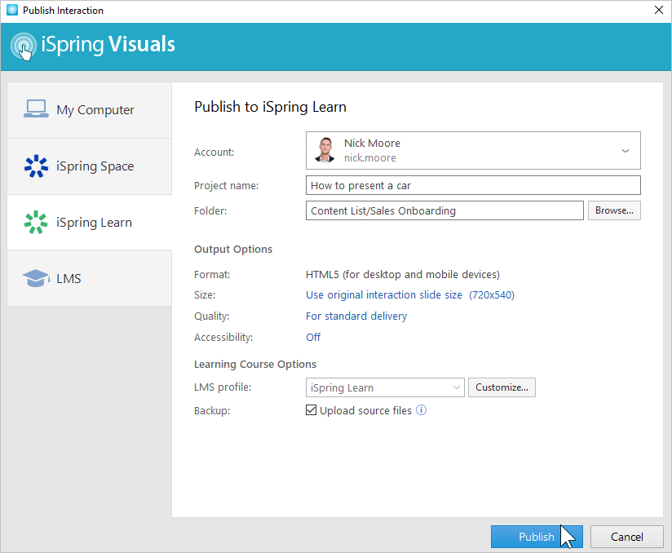This screenshot has width=672, height=553.
Task: Click the iSpring Space star icon
Action: (x=36, y=166)
